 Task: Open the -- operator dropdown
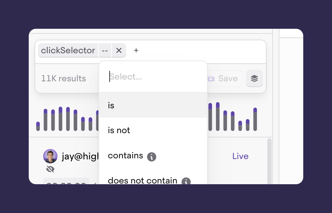[105, 51]
